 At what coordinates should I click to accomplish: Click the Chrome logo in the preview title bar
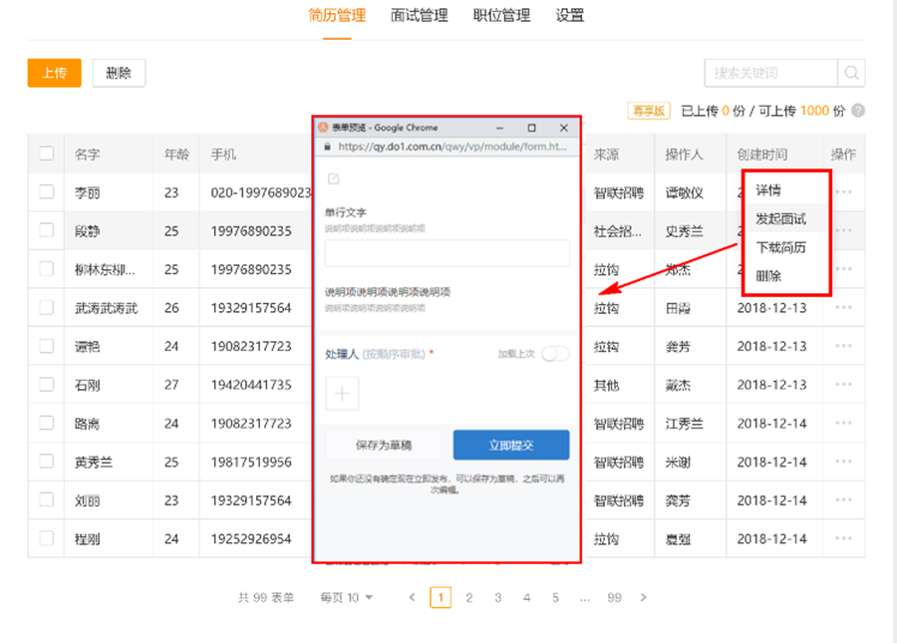(323, 128)
